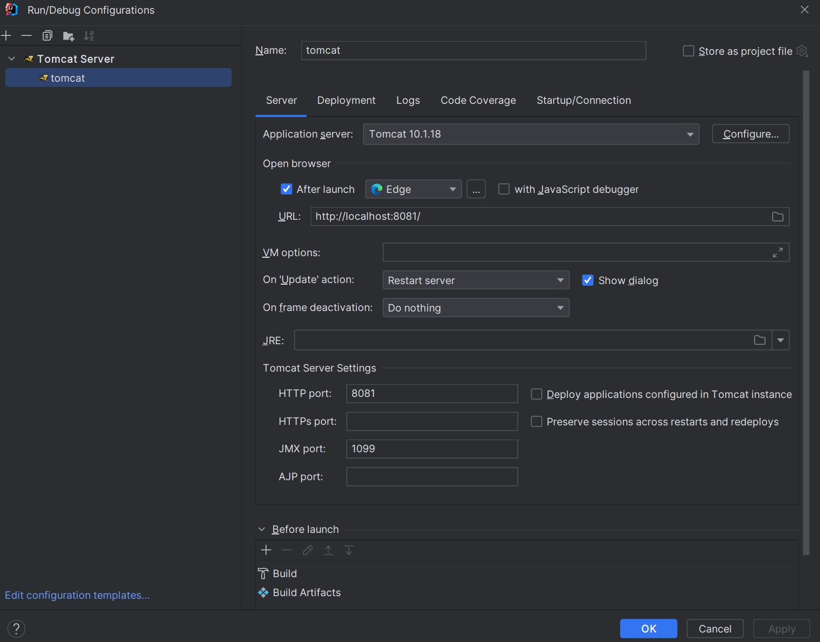Expand the VM options field
Viewport: 820px width, 642px height.
click(x=777, y=252)
